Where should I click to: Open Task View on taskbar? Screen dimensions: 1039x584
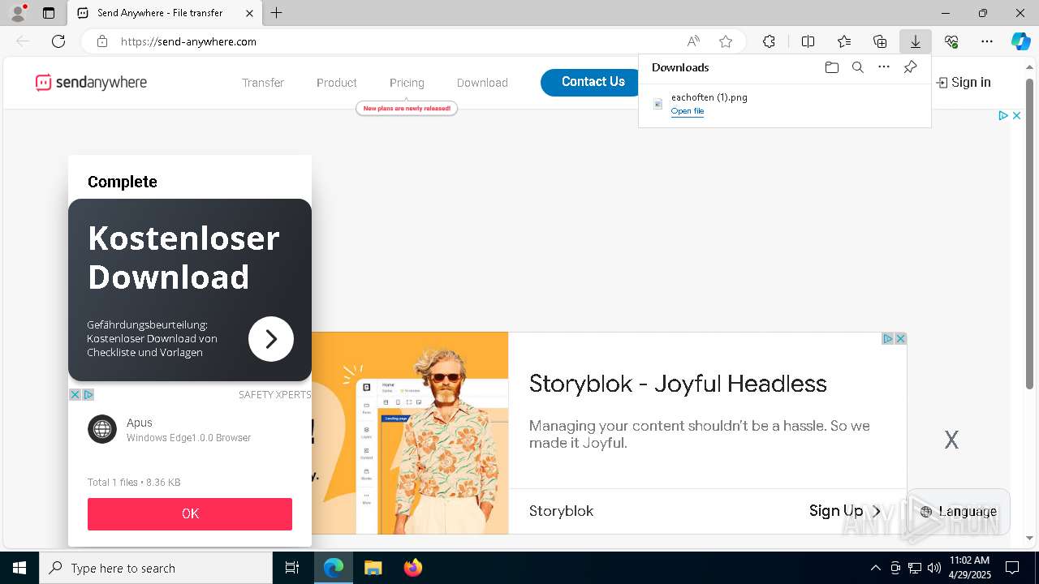click(x=292, y=568)
